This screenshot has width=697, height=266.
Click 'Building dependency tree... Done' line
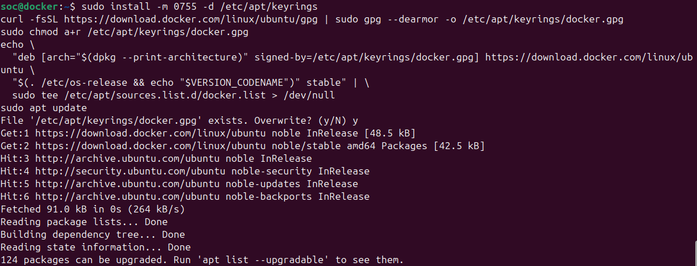tap(92, 234)
